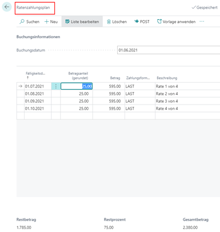This screenshot has height=232, width=220.
Task: Go back using the arrow button
Action: [7, 7]
